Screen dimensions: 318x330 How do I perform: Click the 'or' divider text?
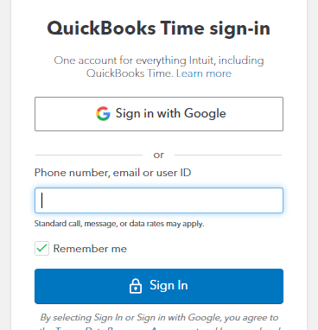click(x=159, y=155)
